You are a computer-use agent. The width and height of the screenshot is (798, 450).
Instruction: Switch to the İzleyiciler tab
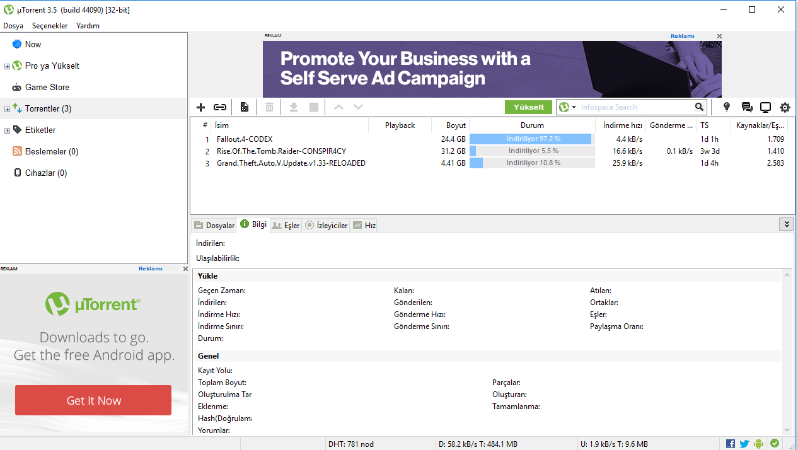pos(327,225)
